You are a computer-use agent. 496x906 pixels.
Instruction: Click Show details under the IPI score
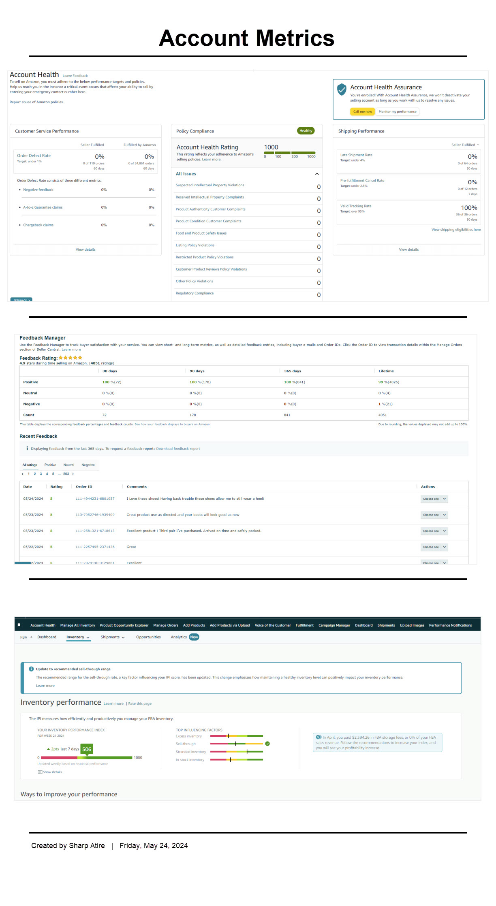[50, 772]
